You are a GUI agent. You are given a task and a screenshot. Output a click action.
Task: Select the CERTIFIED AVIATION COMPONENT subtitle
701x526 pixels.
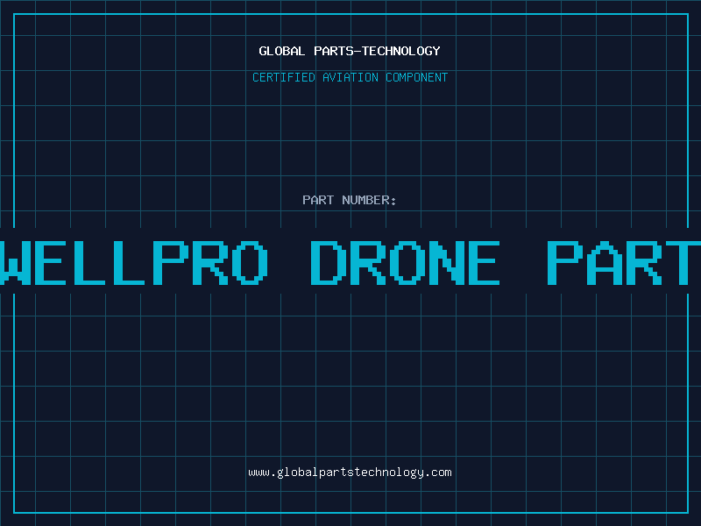tap(350, 77)
